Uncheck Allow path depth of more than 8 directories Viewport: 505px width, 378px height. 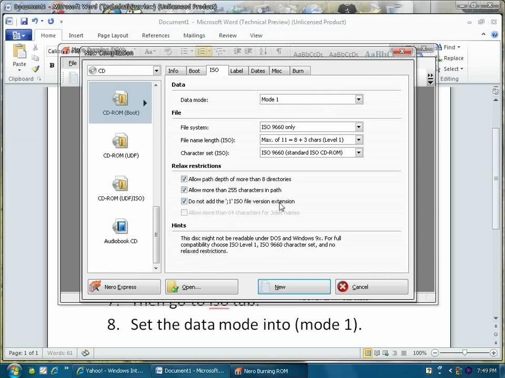coord(184,179)
